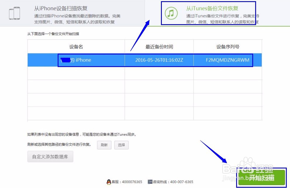Image resolution: width=290 pixels, height=188 pixels.
Task: Click the 刷新 refresh button
Action: coord(104,145)
